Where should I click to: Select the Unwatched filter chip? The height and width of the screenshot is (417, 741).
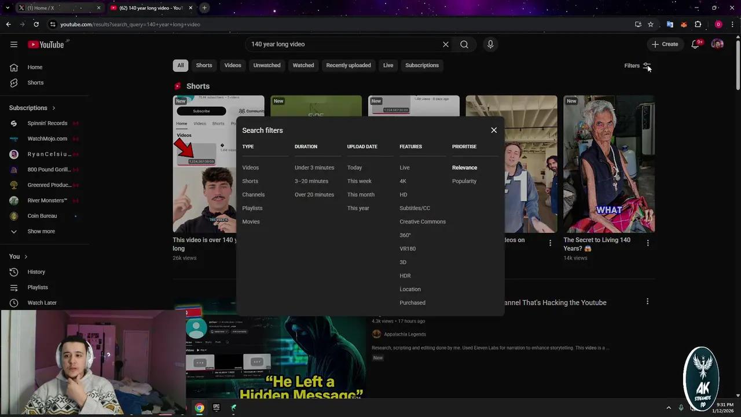click(267, 65)
